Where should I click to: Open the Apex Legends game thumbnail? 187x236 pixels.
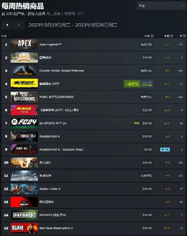click(24, 44)
